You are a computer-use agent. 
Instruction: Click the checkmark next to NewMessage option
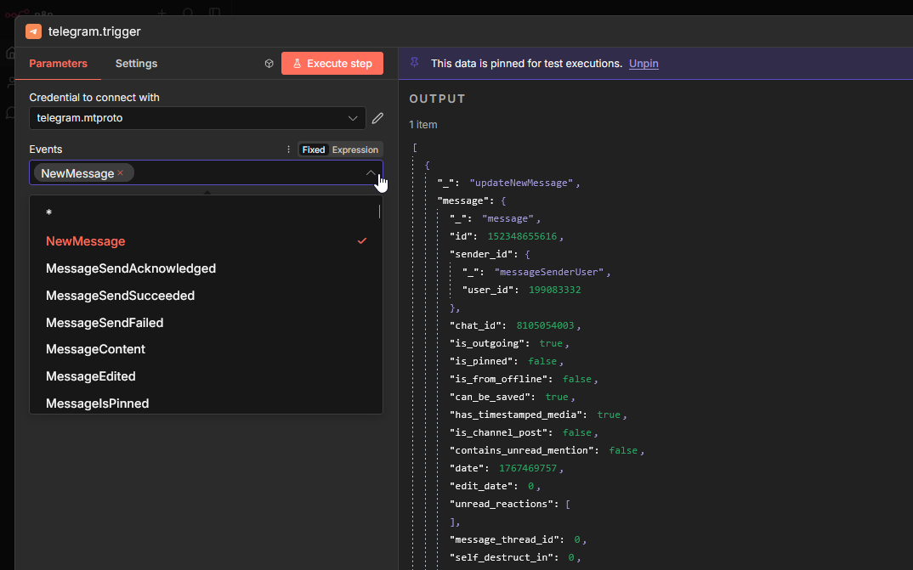click(362, 241)
